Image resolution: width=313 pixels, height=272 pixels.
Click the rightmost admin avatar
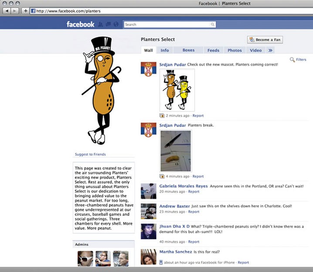click(x=121, y=259)
